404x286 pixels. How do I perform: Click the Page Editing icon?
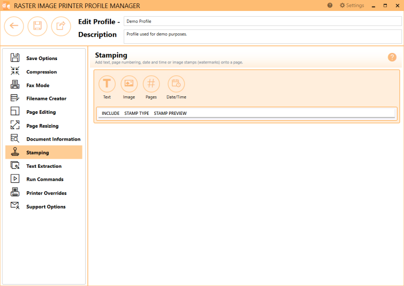pos(15,111)
